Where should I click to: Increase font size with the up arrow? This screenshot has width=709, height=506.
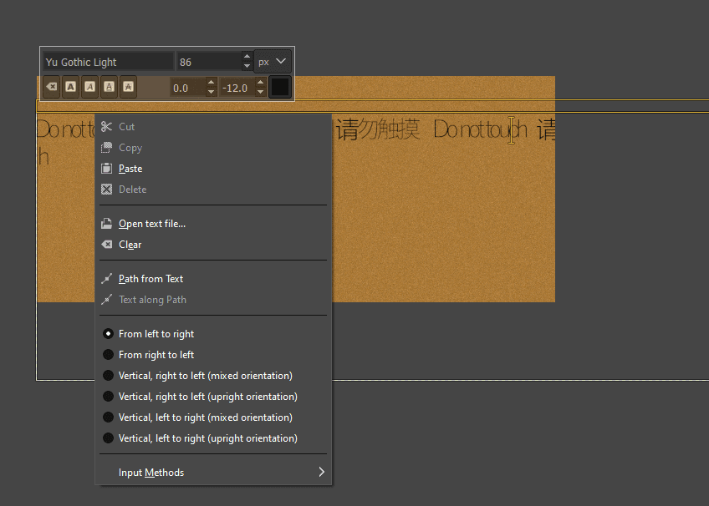[x=247, y=57]
